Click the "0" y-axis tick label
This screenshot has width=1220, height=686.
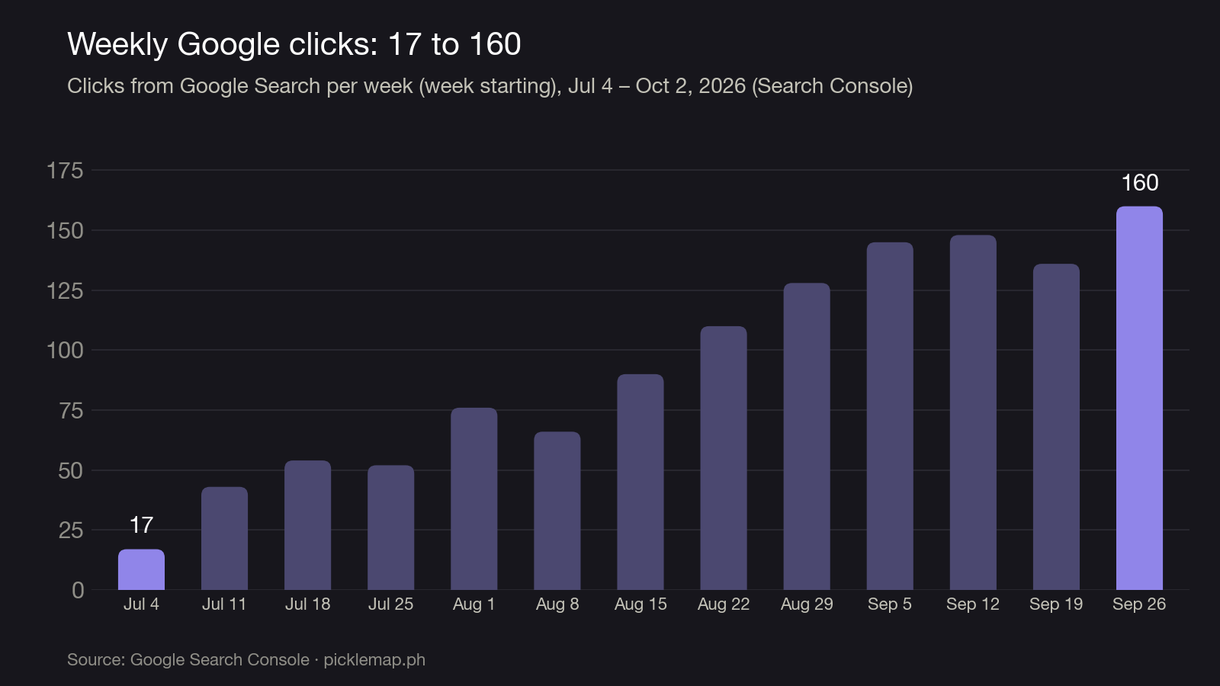[x=78, y=590]
